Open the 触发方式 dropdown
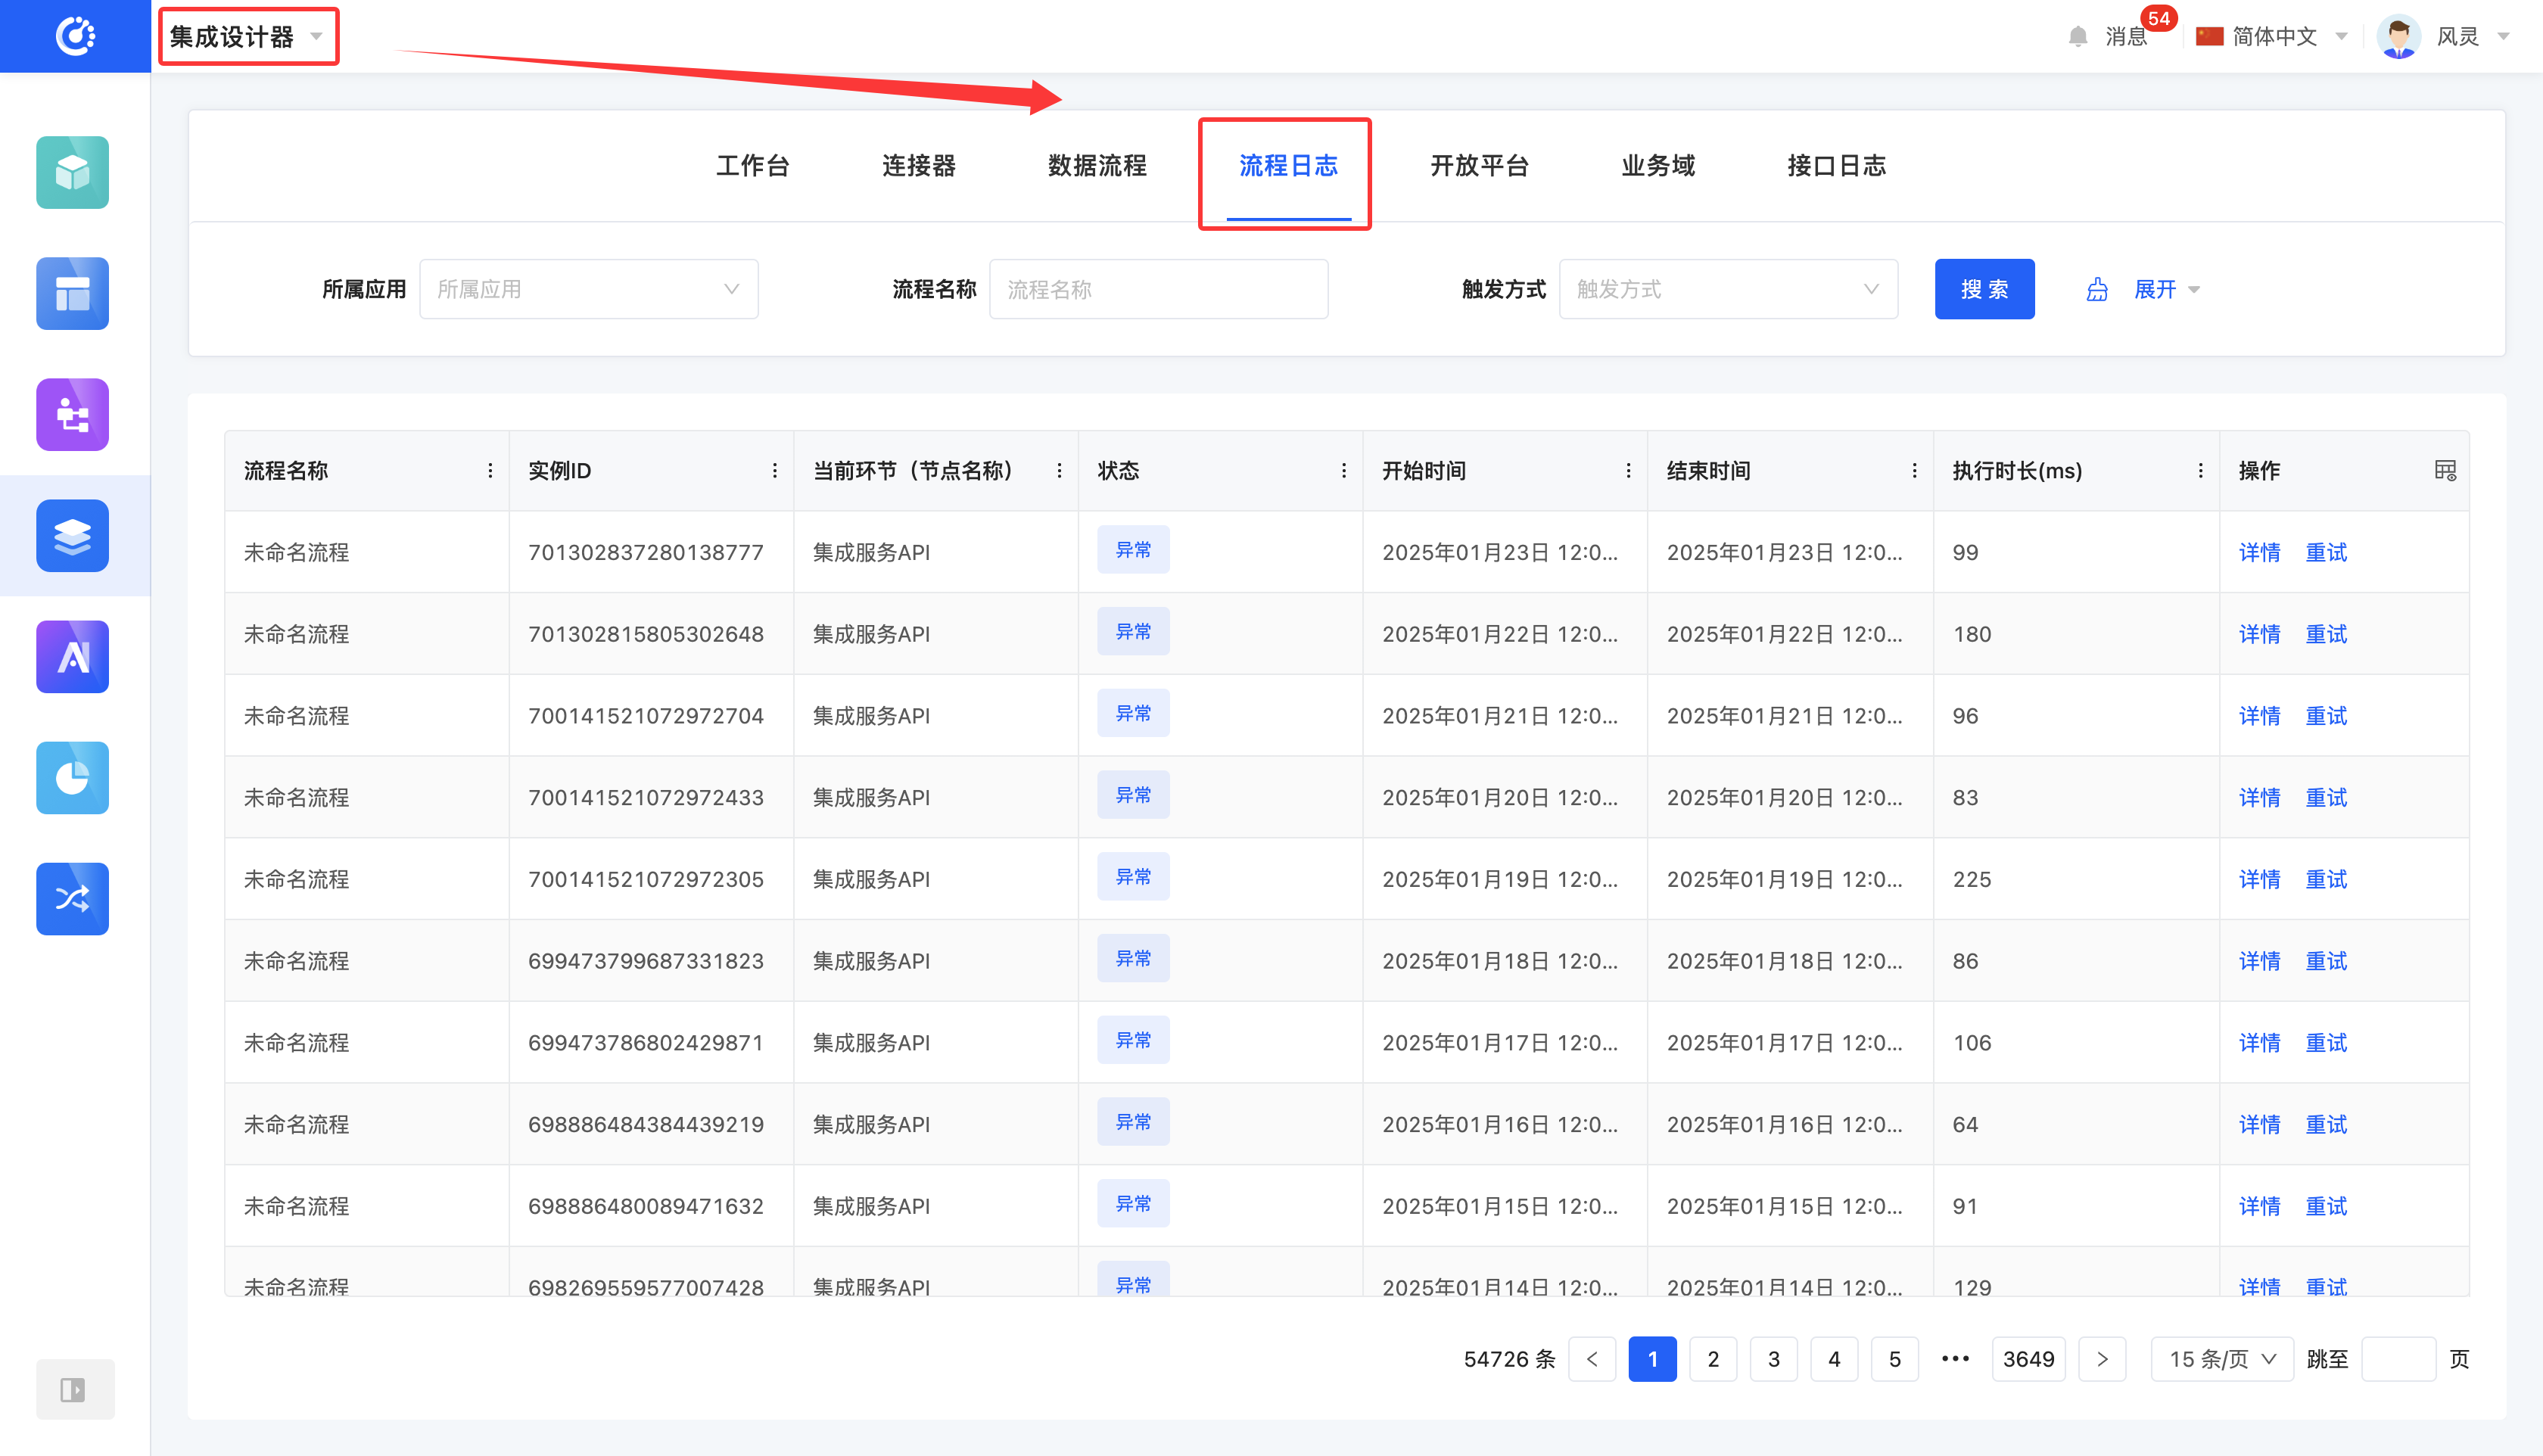 tap(1727, 289)
